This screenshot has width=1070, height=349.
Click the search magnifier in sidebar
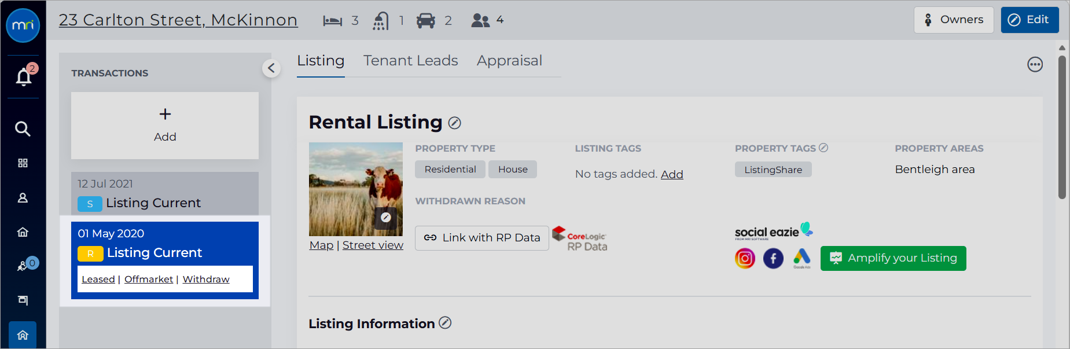pyautogui.click(x=23, y=128)
